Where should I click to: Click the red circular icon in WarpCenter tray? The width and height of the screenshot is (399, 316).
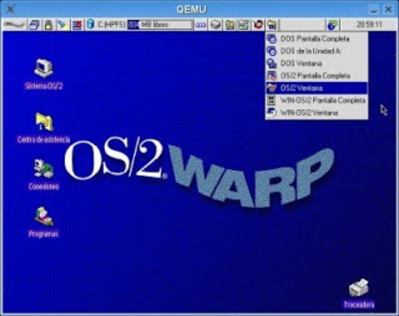coord(258,25)
